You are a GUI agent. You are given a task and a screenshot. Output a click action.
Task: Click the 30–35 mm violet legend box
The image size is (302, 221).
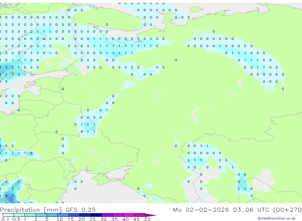coord(107,215)
